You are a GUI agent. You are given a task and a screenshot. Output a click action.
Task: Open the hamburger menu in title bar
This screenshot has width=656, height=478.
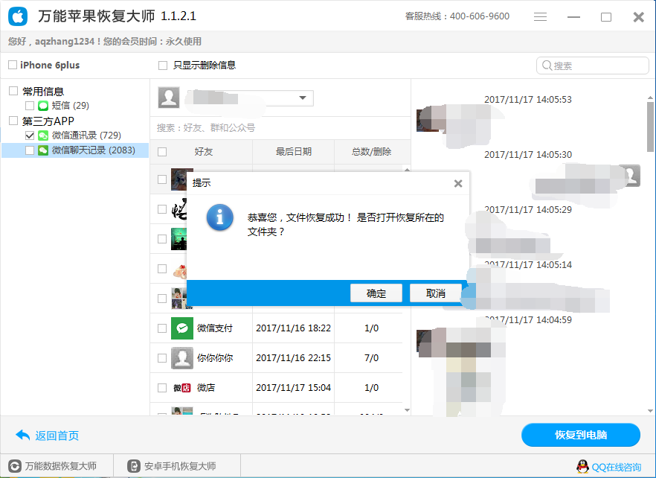(x=541, y=16)
